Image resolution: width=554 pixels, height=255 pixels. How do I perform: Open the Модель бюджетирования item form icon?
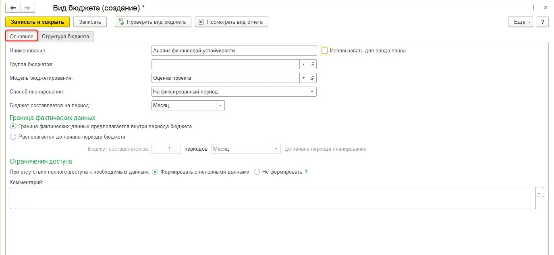click(x=312, y=78)
